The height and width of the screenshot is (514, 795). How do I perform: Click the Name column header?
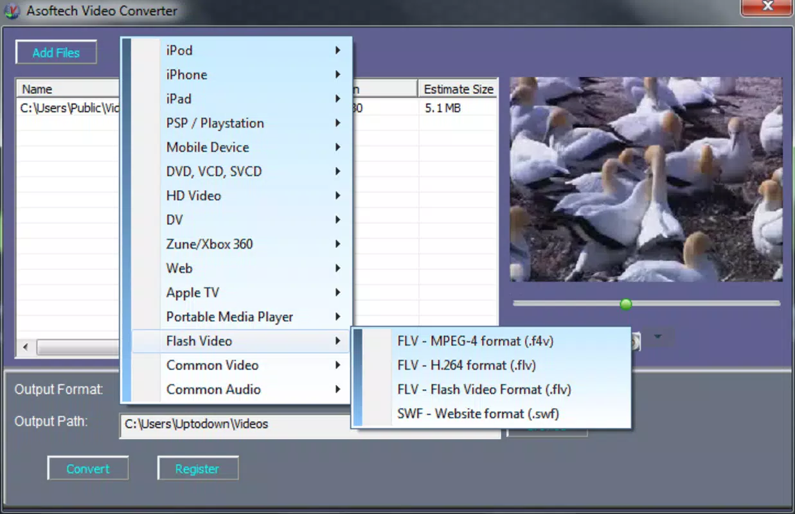[x=67, y=89]
